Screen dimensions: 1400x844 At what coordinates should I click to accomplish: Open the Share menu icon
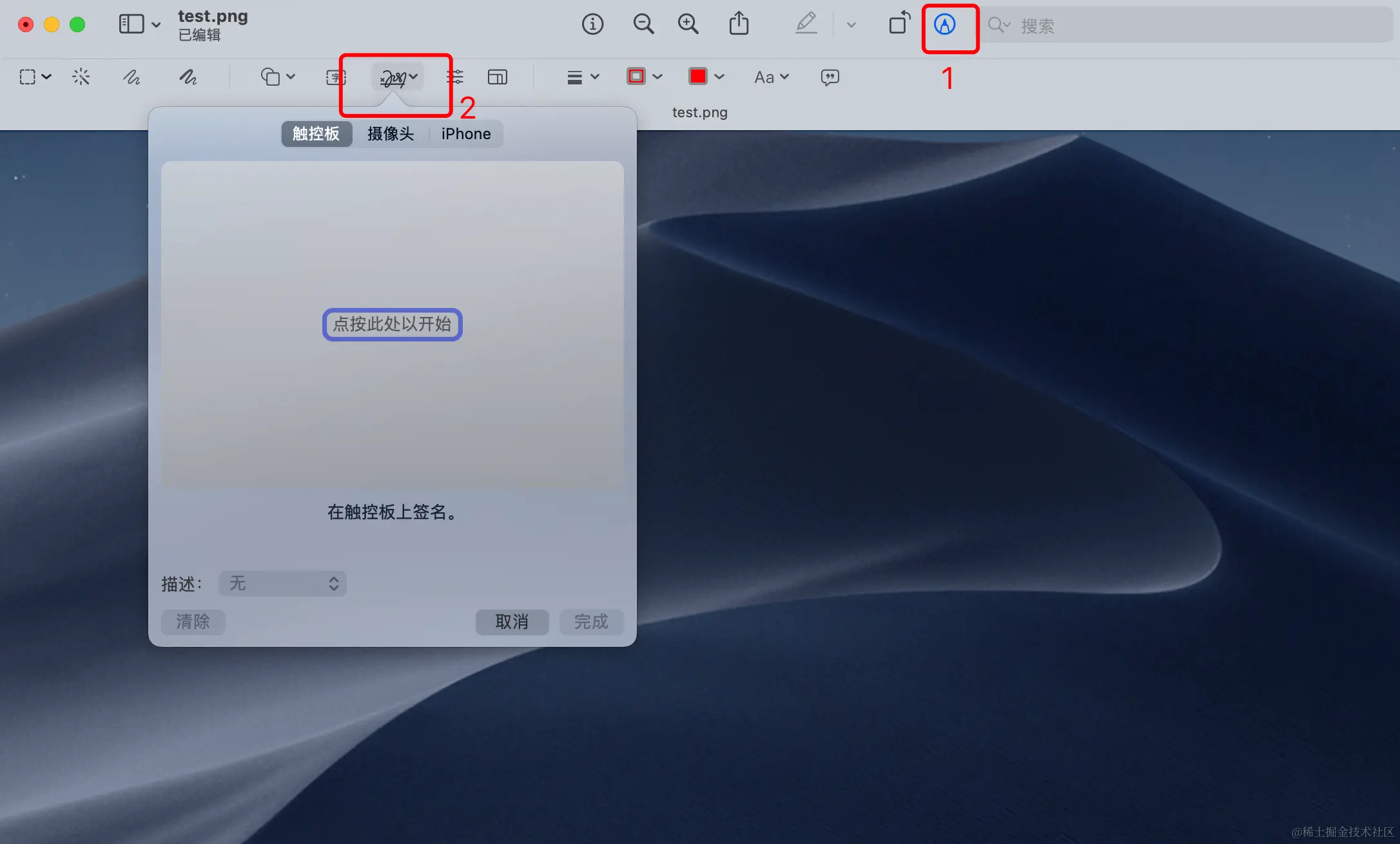739,24
